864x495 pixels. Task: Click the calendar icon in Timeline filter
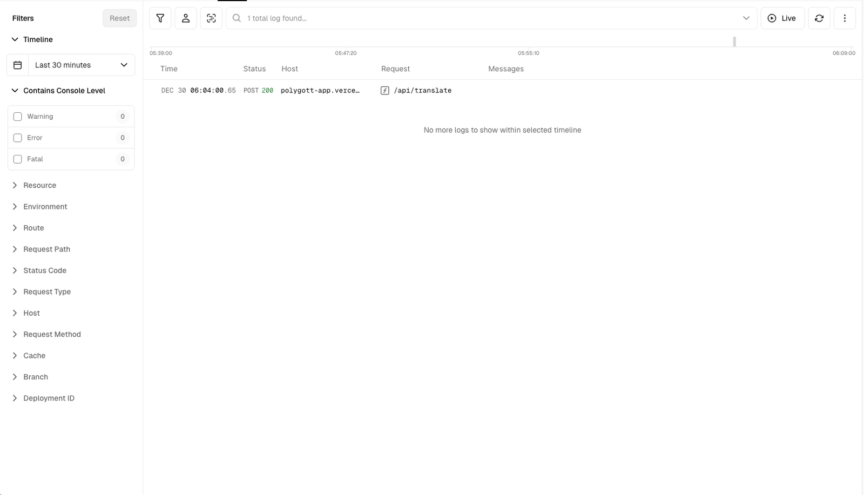17,65
